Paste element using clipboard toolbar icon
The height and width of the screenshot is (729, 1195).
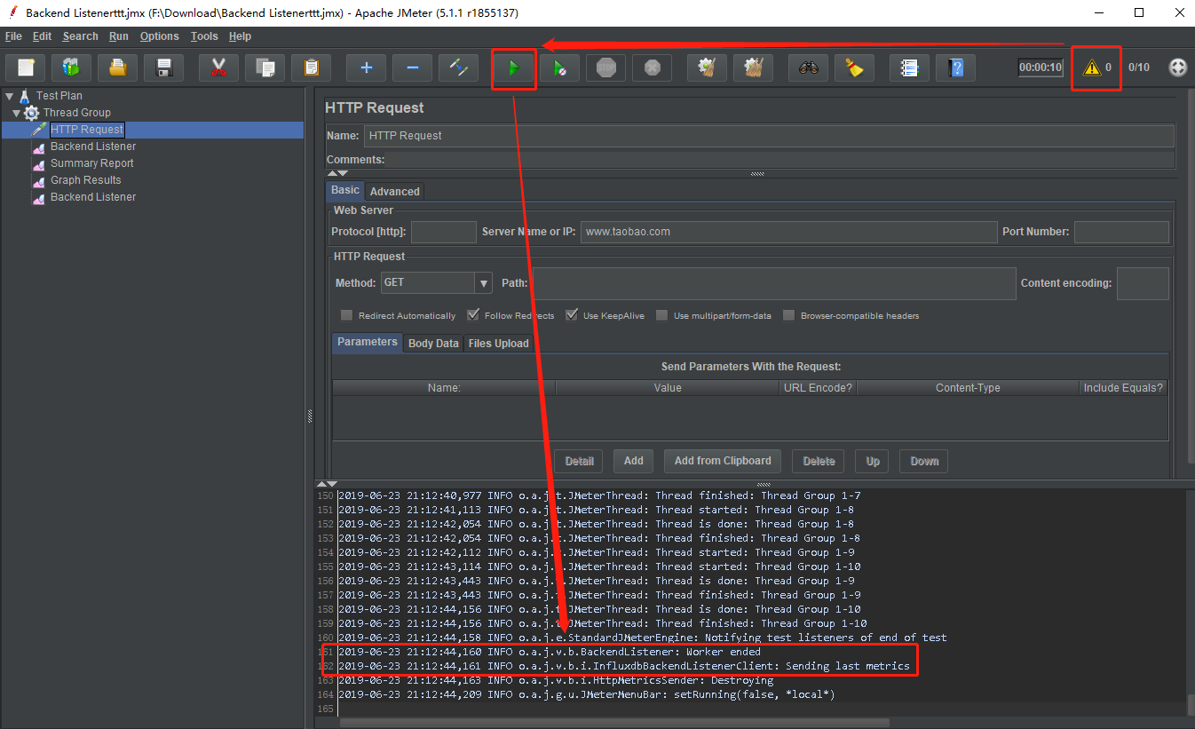coord(311,67)
